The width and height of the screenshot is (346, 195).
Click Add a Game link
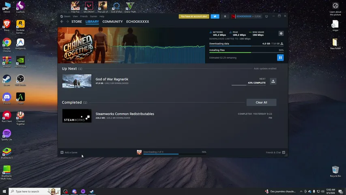tap(71, 152)
